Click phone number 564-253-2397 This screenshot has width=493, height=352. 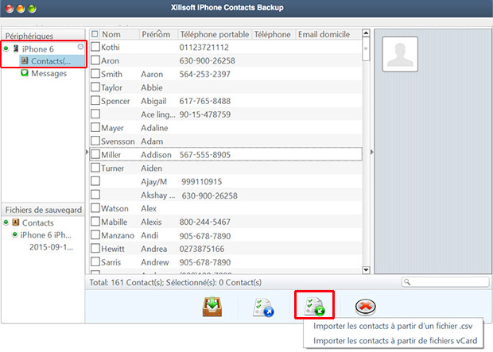coord(205,74)
